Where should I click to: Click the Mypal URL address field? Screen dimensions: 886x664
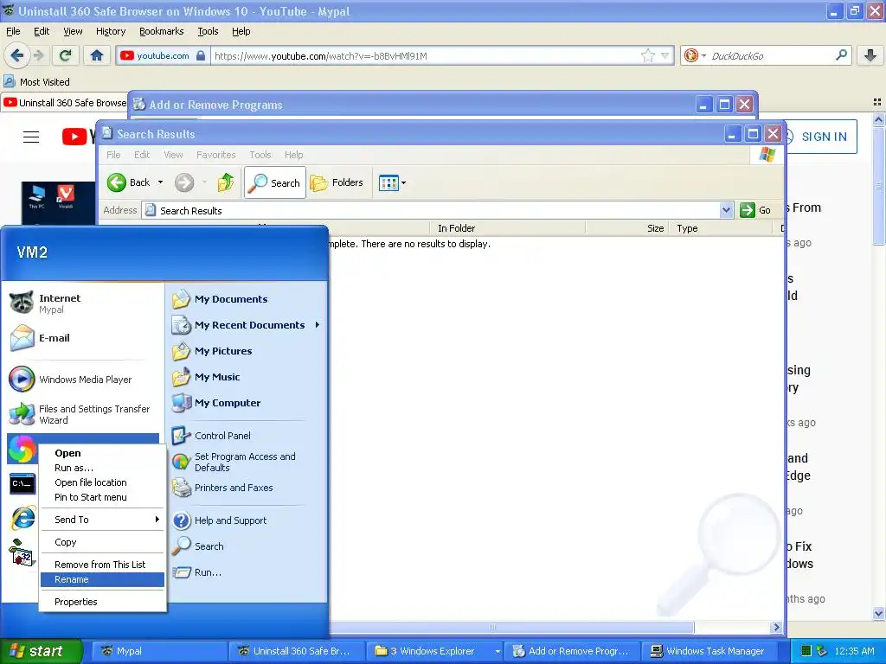click(x=425, y=56)
